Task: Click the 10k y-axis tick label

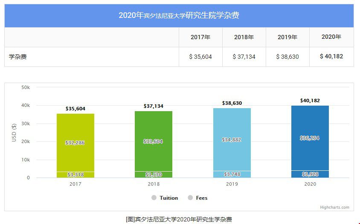Action: coord(26,160)
